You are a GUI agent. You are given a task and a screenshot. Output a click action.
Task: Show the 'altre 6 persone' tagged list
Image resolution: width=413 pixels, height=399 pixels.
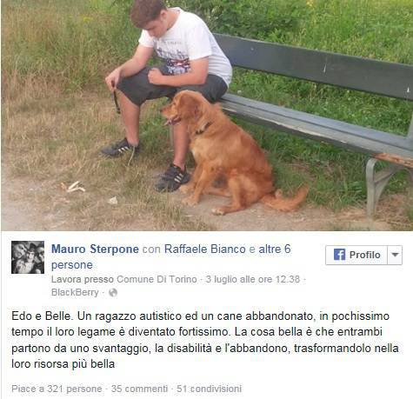[x=171, y=256]
